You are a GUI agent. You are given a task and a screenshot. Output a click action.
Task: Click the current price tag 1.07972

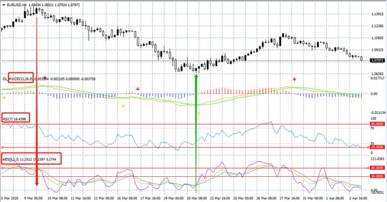point(378,60)
